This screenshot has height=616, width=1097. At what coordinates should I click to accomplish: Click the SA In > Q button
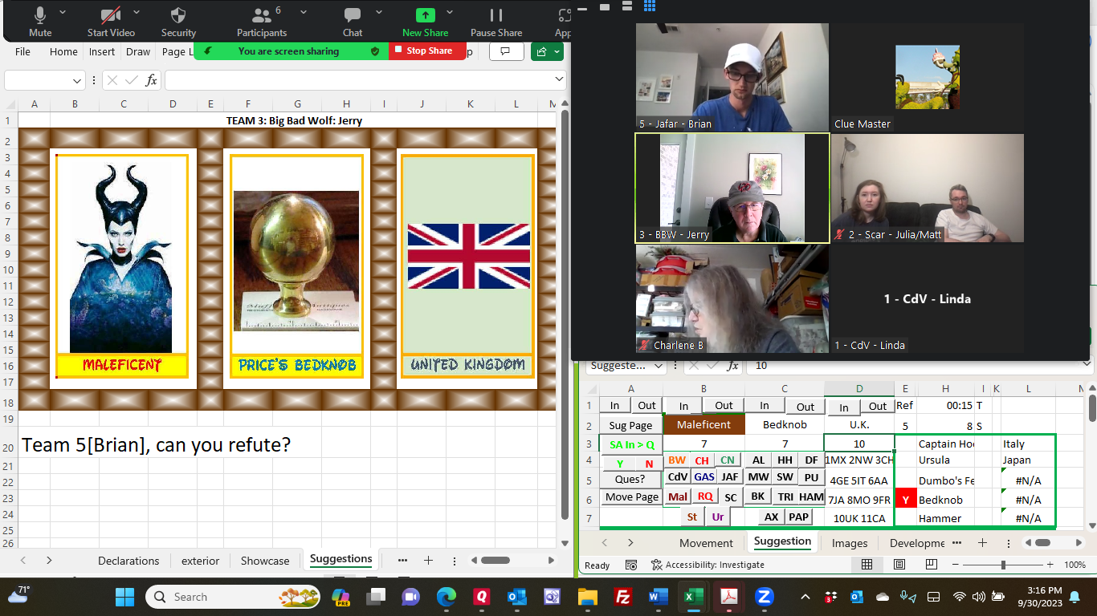632,444
